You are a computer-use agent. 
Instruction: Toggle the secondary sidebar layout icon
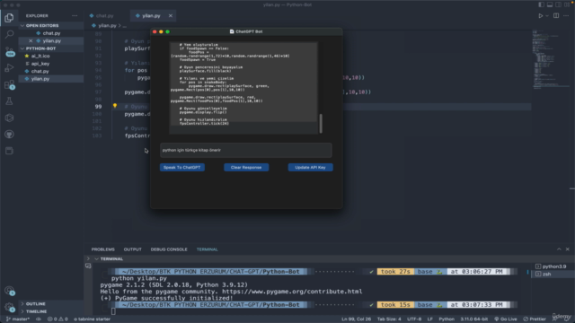pyautogui.click(x=558, y=4)
